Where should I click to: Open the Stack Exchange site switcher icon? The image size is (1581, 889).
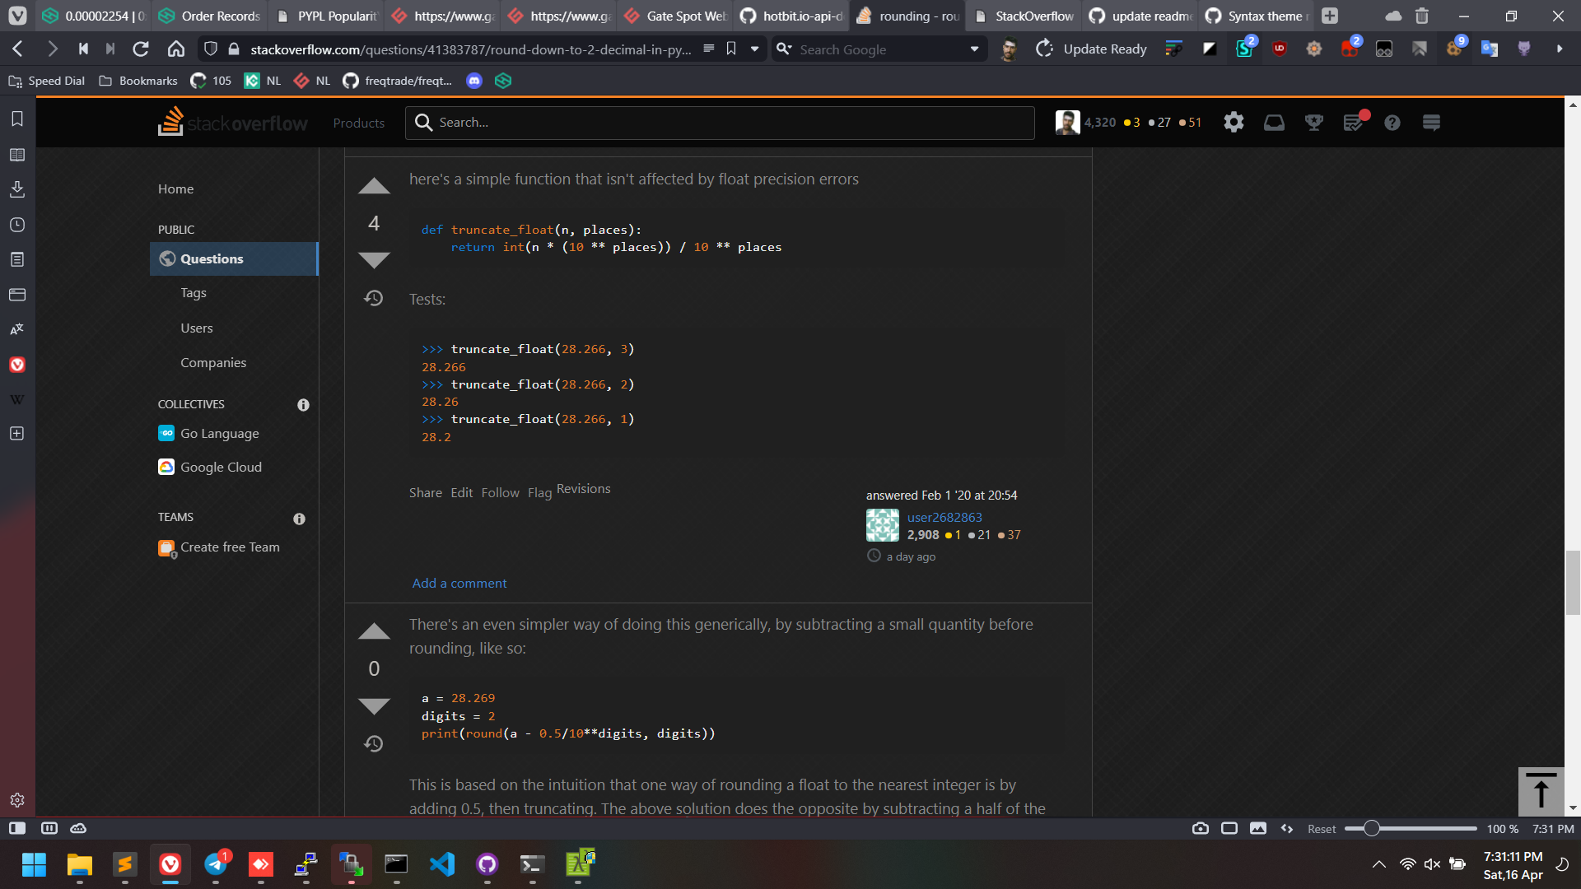[1431, 122]
